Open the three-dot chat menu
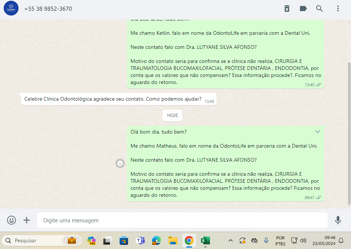The height and width of the screenshot is (249, 351). 338,9
